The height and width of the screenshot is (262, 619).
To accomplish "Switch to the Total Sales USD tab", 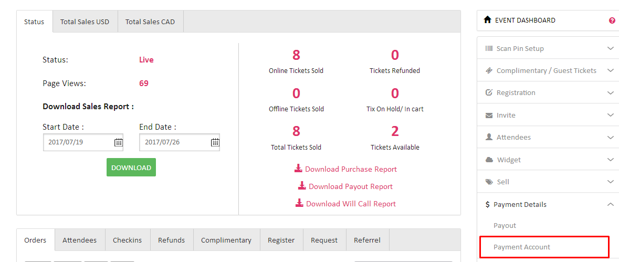I will pyautogui.click(x=85, y=22).
